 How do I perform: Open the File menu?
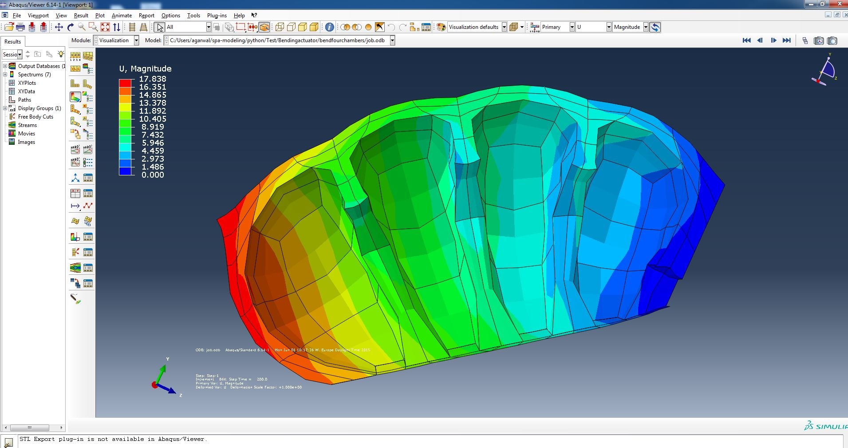pyautogui.click(x=17, y=16)
